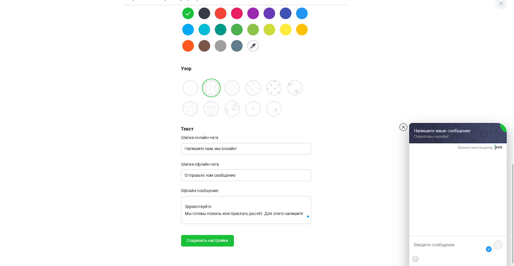Screen dimensions: 514x266
Task: Click the Офлайн-сообщение text area
Action: point(246,210)
